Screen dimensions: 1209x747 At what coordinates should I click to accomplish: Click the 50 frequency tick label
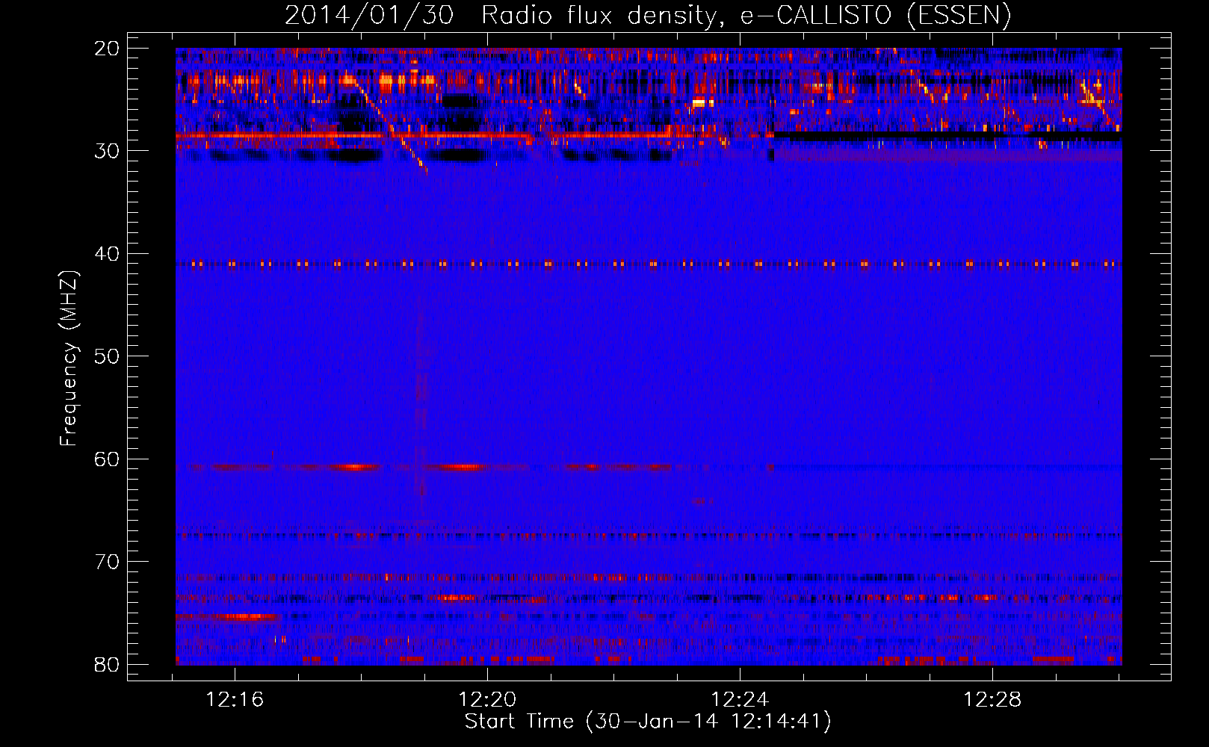pos(108,356)
